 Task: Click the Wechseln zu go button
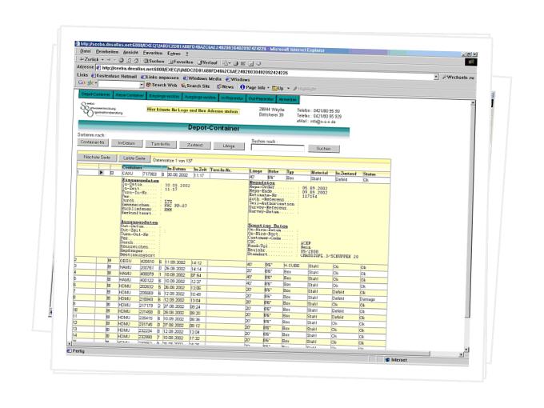click(x=459, y=77)
